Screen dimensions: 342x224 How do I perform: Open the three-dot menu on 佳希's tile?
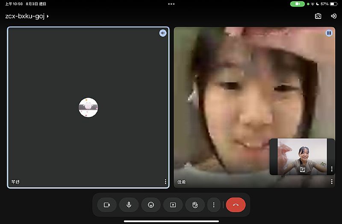pos(332,182)
